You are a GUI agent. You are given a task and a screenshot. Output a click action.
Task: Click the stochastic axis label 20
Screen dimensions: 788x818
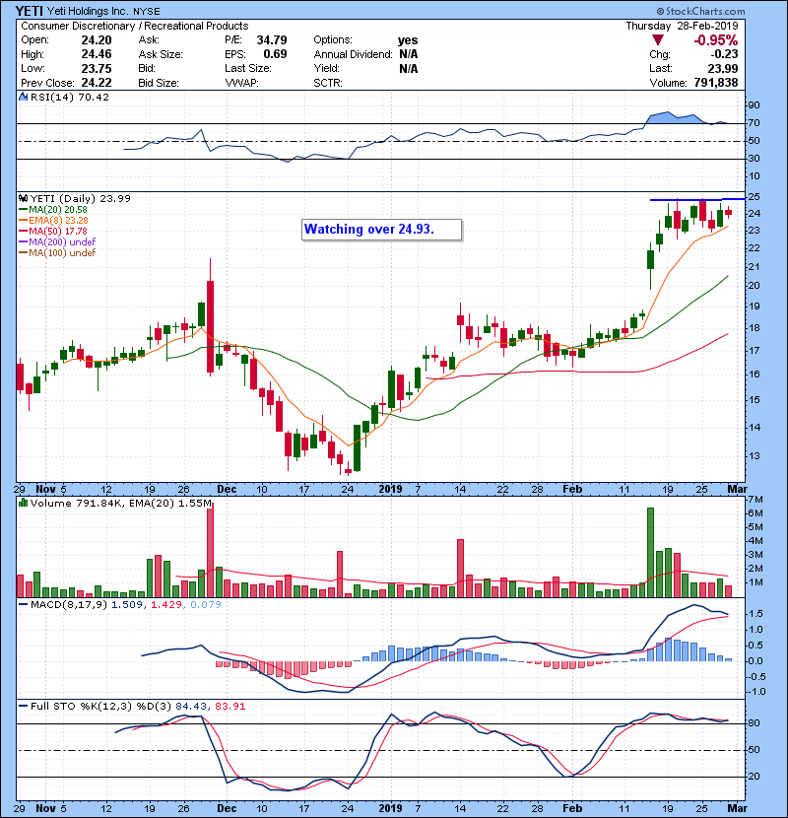[x=755, y=777]
